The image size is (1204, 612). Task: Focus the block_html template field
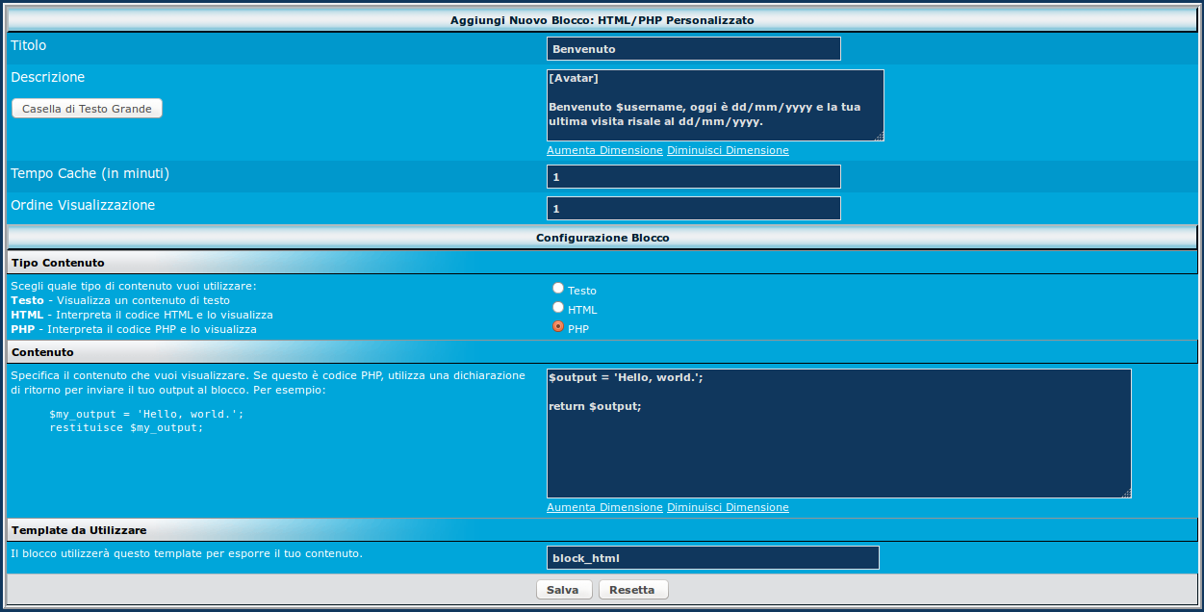[712, 558]
